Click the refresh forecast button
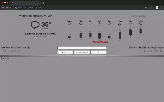The width and height of the screenshot is (164, 102). point(98,52)
